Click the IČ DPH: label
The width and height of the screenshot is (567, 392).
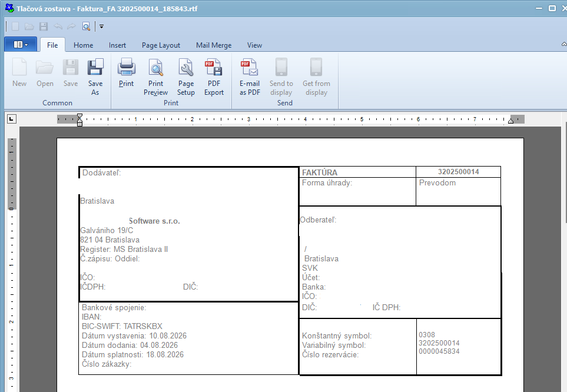(387, 307)
